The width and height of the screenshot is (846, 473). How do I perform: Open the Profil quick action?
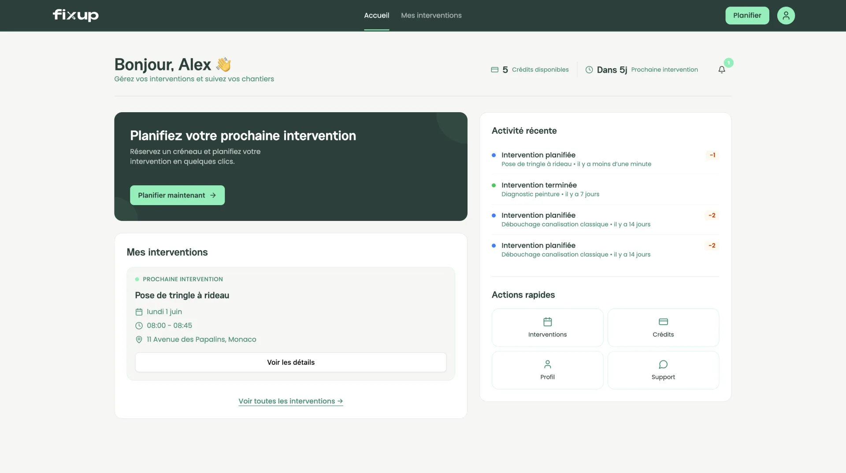click(x=547, y=370)
